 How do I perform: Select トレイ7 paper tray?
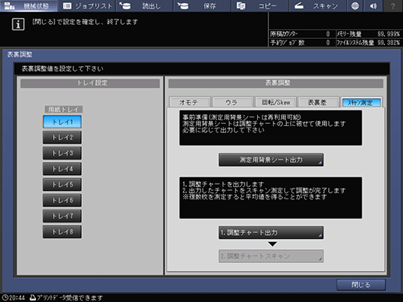(62, 216)
